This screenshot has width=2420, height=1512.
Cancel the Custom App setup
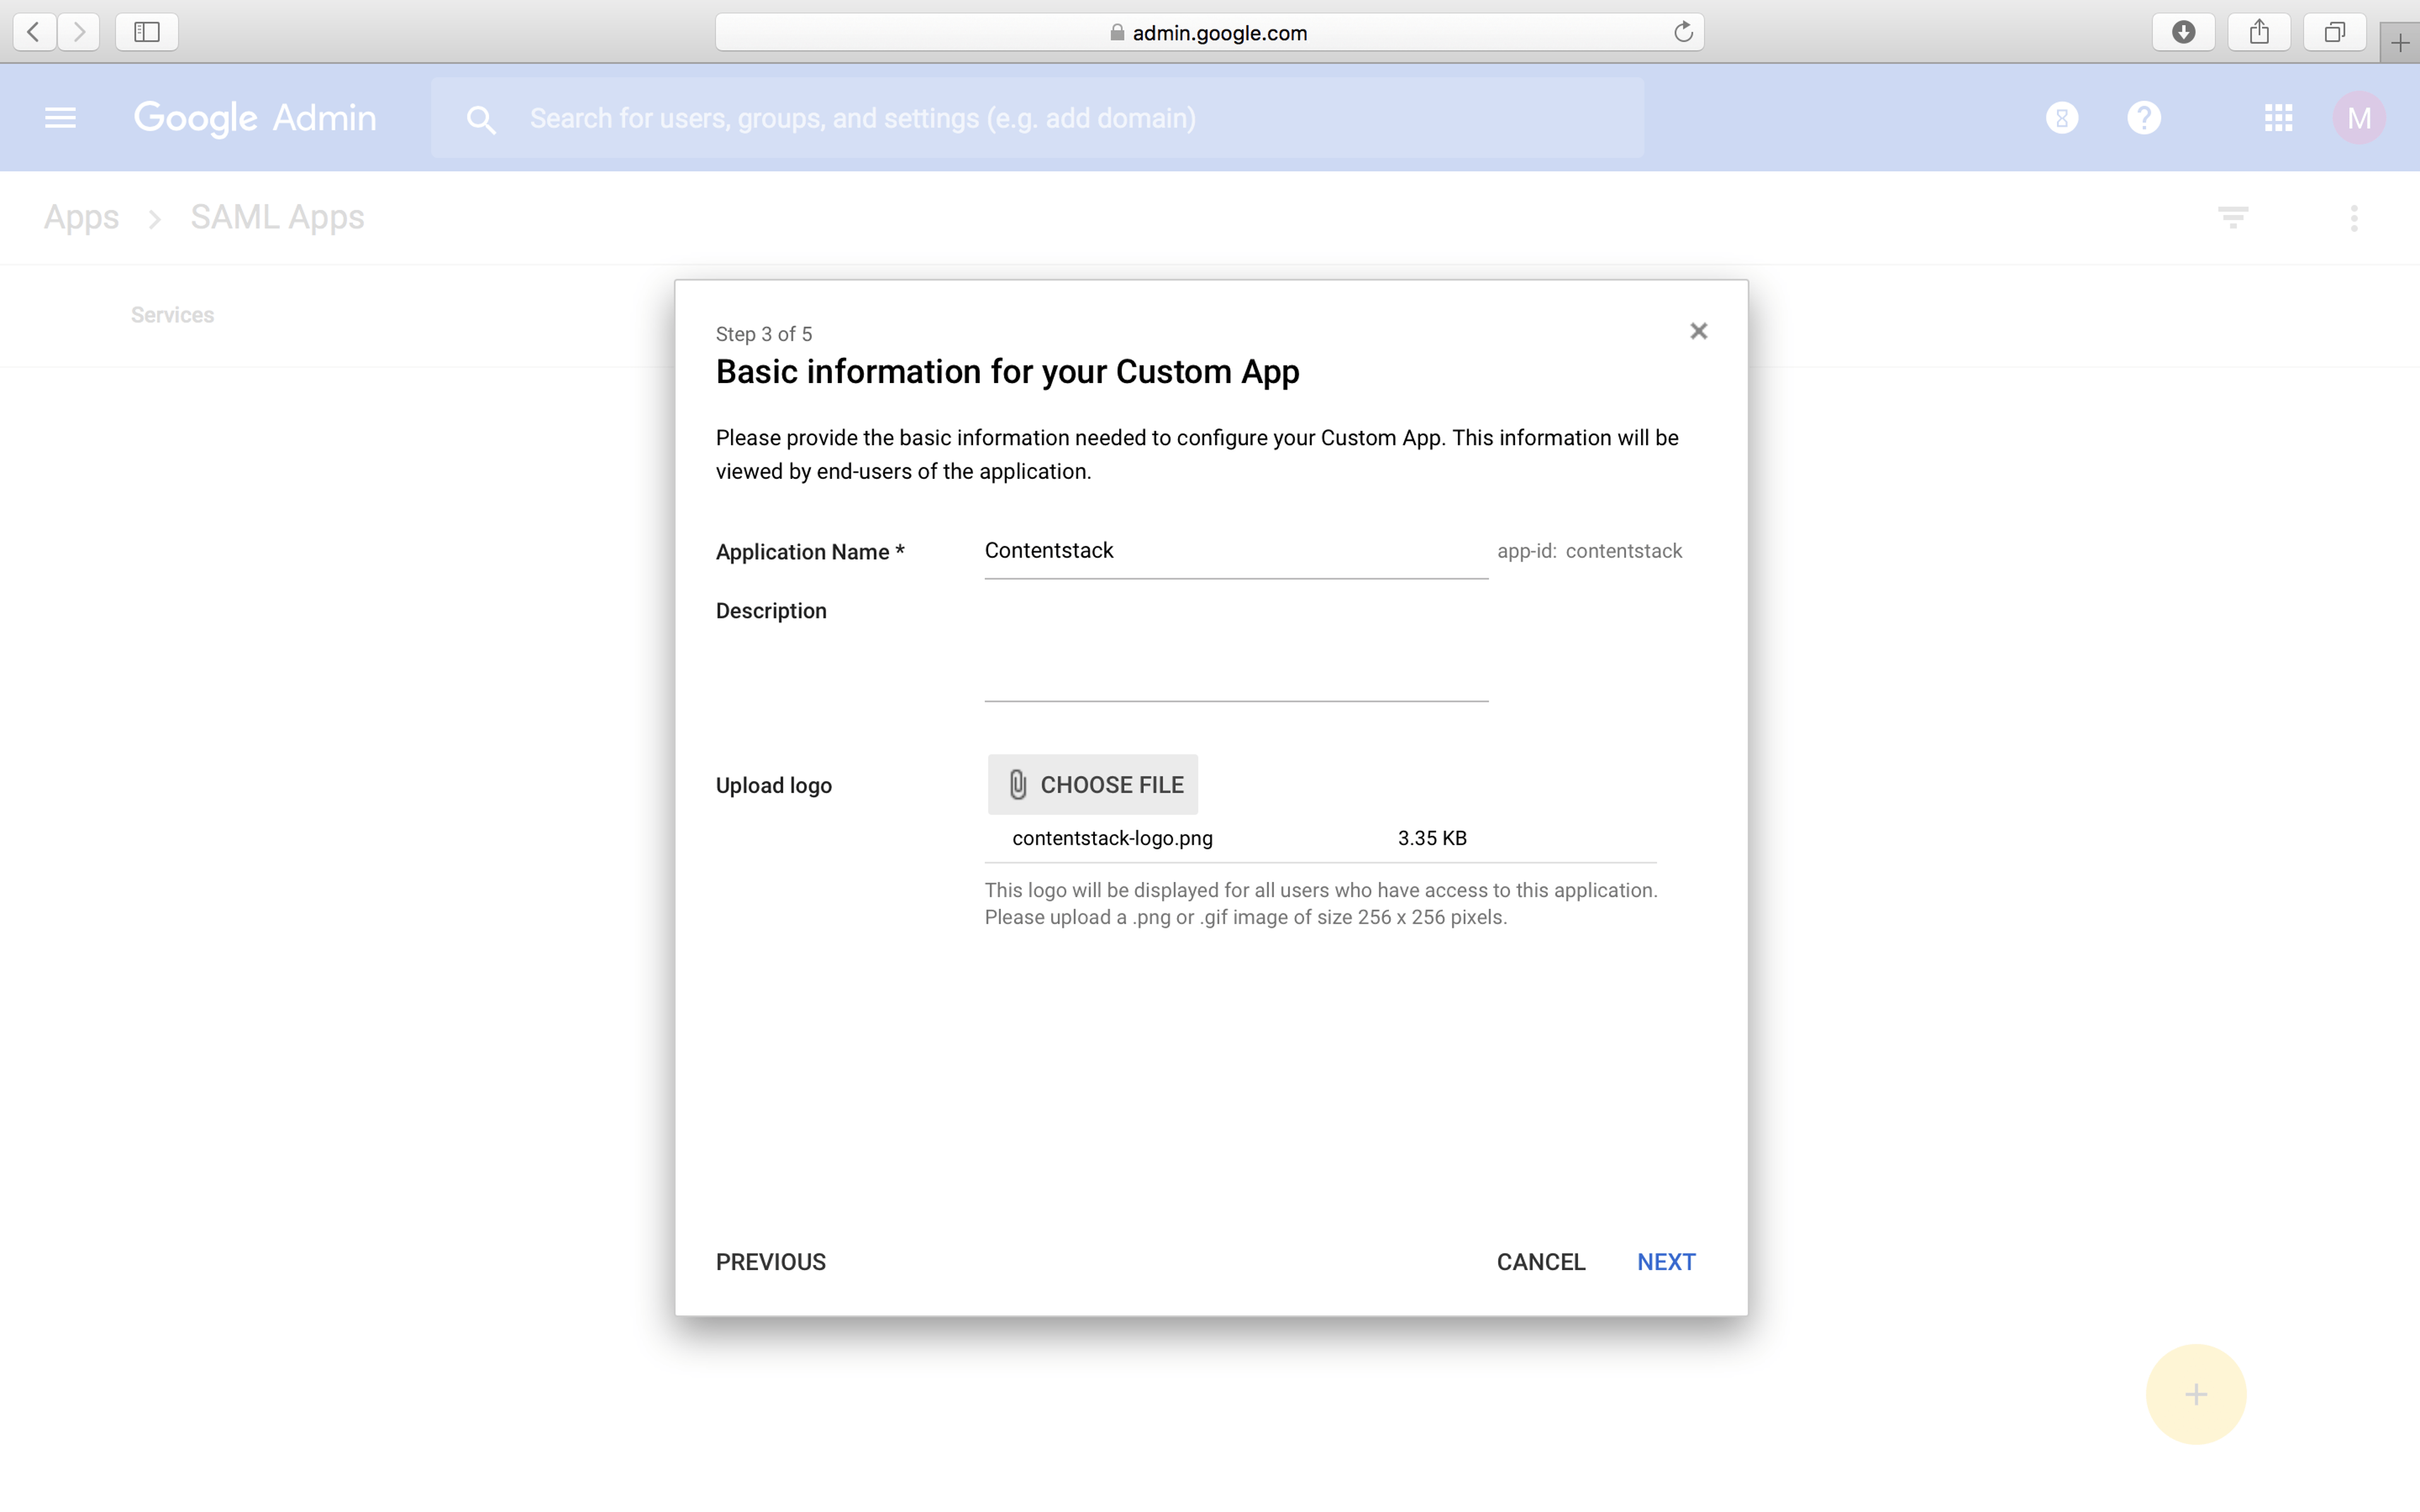(x=1541, y=1262)
